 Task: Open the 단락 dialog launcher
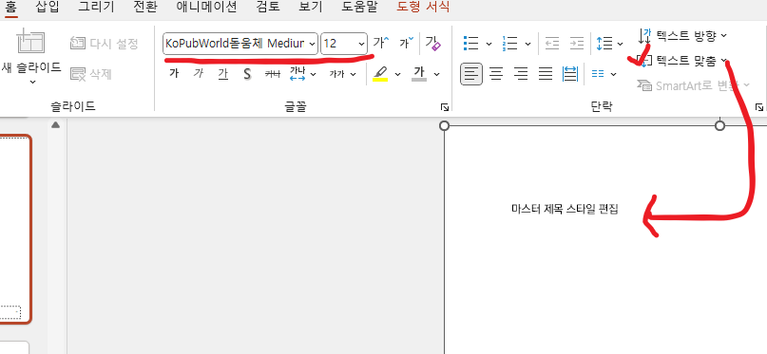click(x=759, y=107)
